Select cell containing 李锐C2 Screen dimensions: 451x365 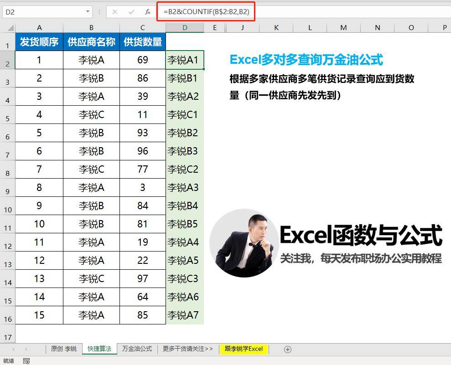[x=185, y=169]
